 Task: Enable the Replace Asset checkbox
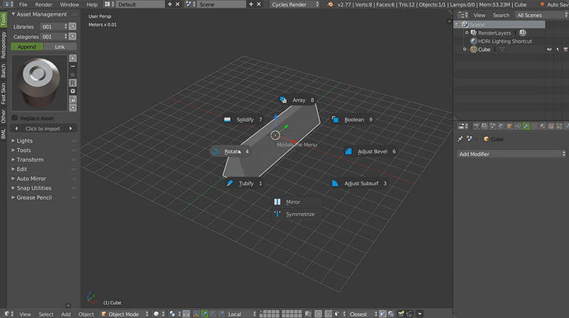pos(16,118)
